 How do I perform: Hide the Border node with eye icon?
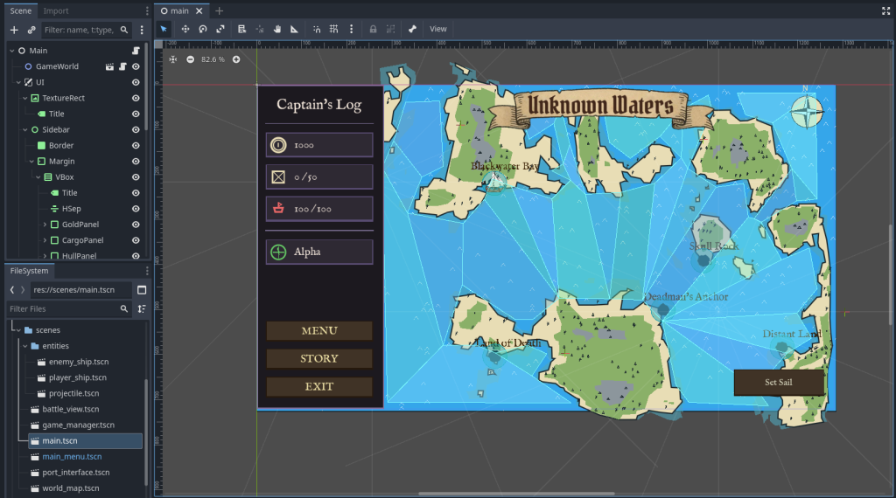[x=136, y=145]
